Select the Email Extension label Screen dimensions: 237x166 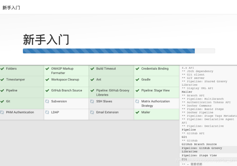(107, 112)
